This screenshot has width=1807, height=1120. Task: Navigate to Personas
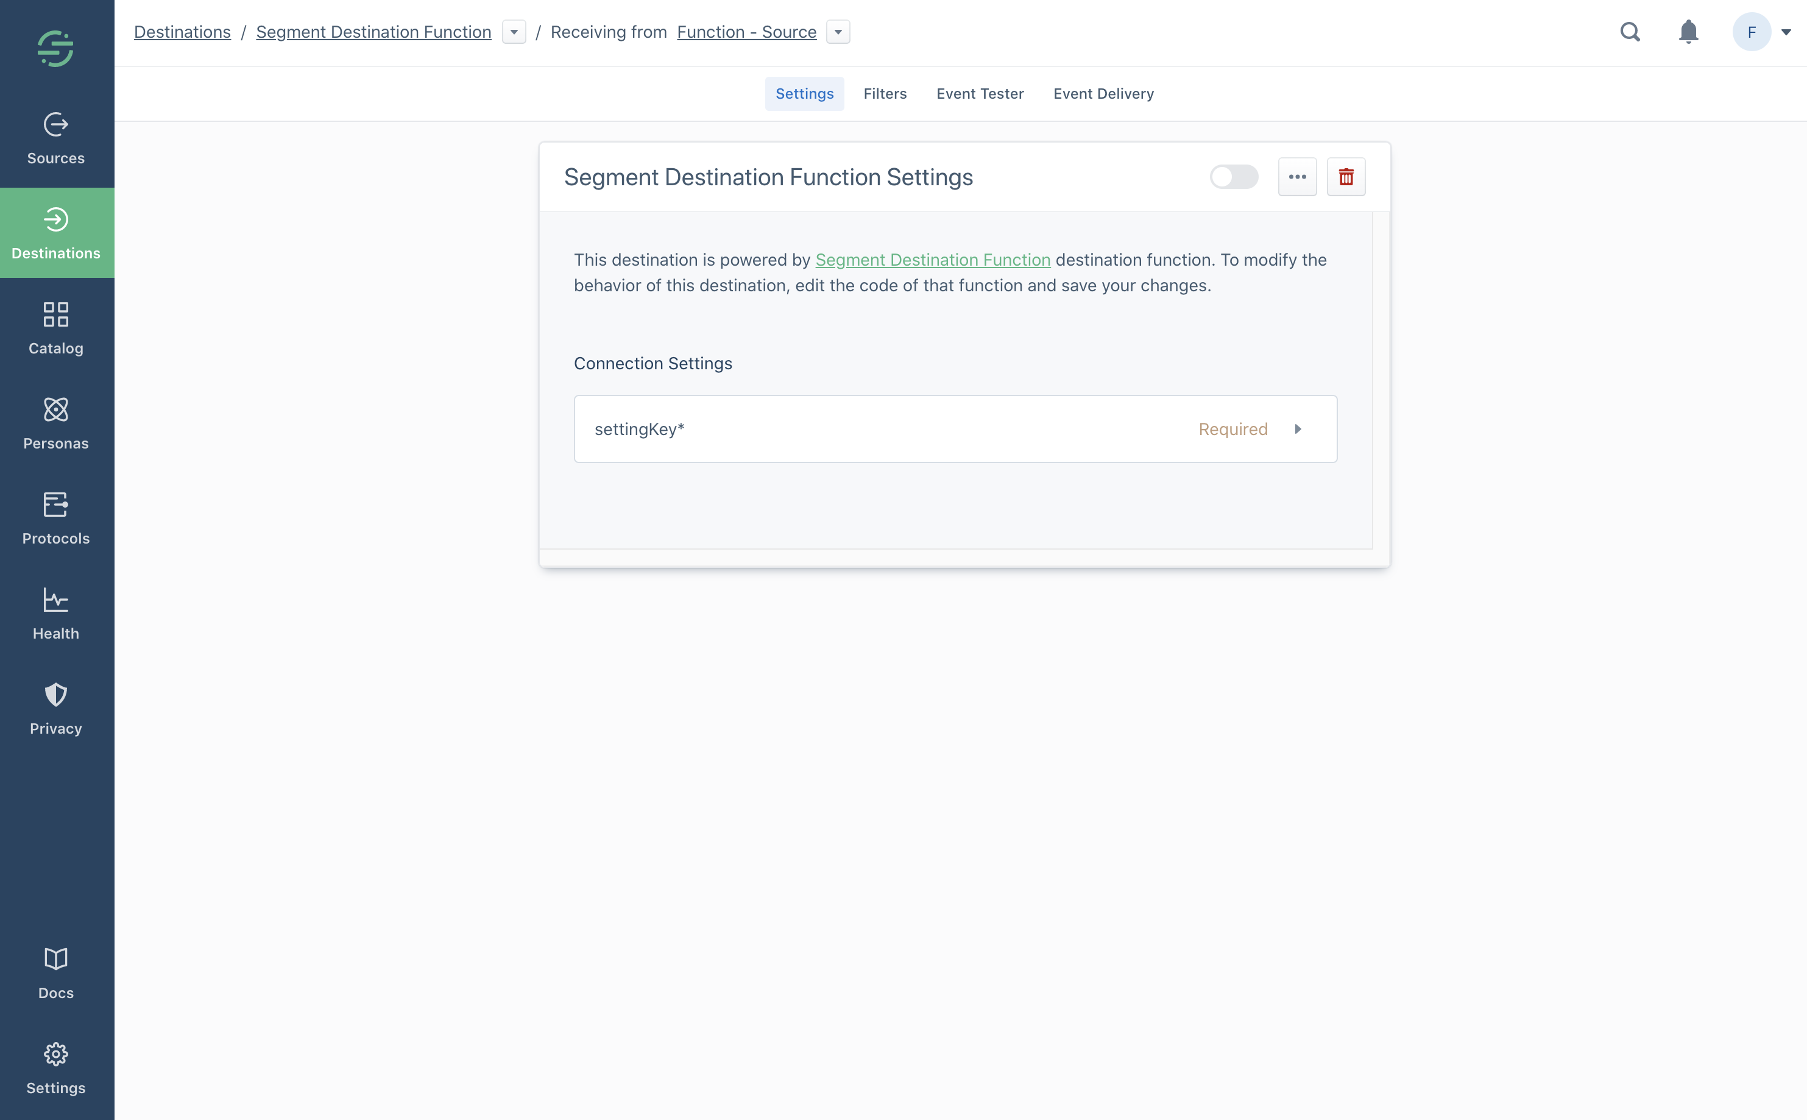point(55,423)
